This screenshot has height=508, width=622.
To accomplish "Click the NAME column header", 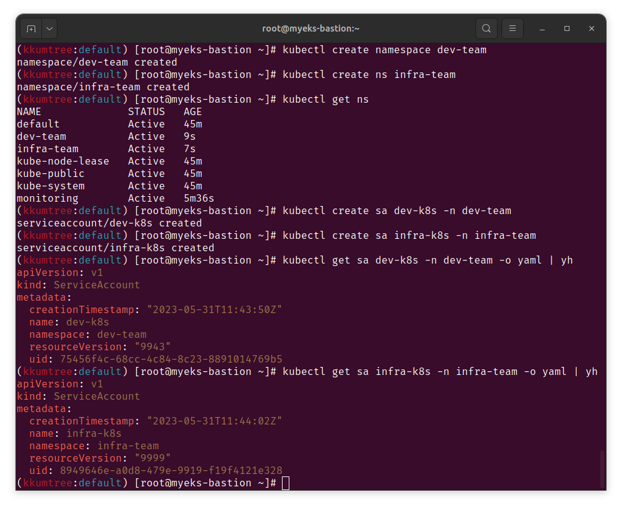I will click(29, 111).
